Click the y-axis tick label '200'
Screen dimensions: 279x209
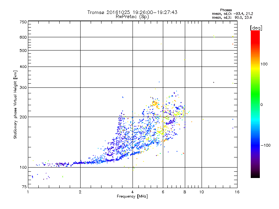point(23,117)
